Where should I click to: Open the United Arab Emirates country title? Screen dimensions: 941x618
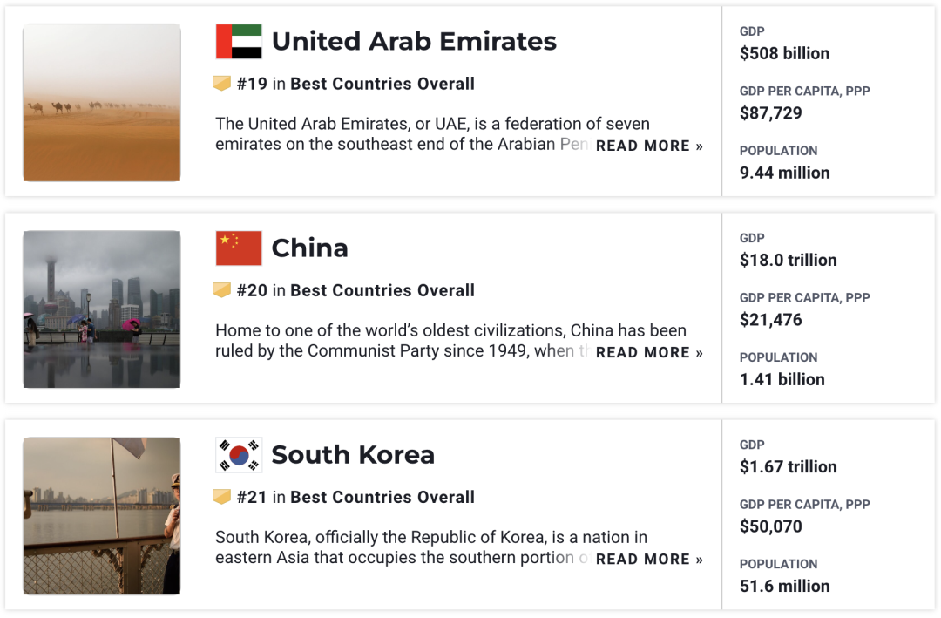click(x=414, y=41)
